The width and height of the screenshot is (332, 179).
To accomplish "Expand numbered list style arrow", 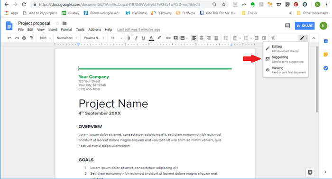I will click(240, 38).
